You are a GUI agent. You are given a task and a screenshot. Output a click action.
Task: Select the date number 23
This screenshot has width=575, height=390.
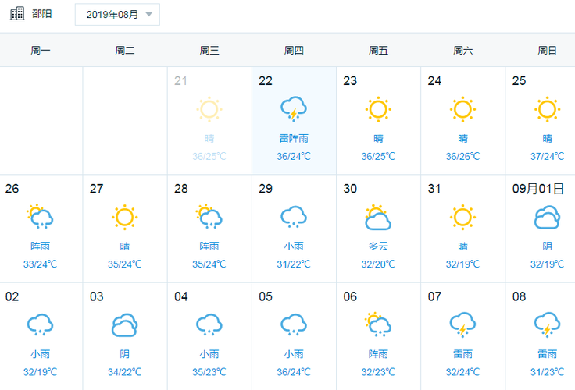click(350, 80)
